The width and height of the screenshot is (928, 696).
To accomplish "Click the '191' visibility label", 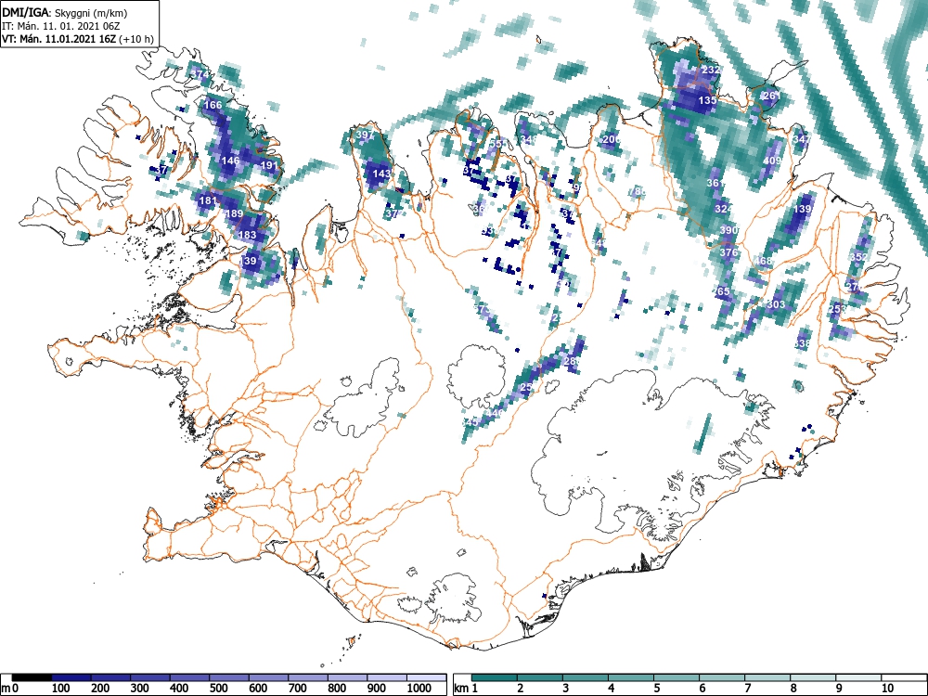I will point(269,165).
